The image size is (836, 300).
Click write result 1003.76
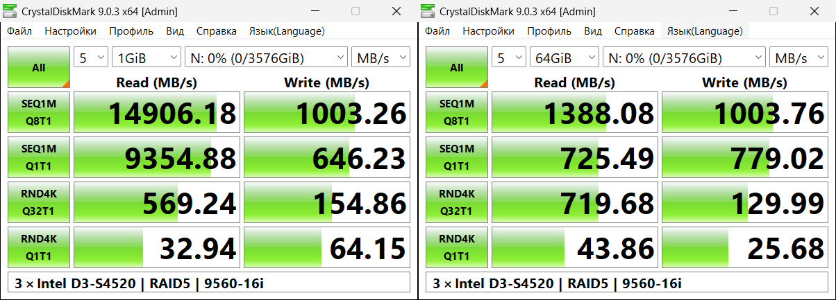[x=745, y=112]
